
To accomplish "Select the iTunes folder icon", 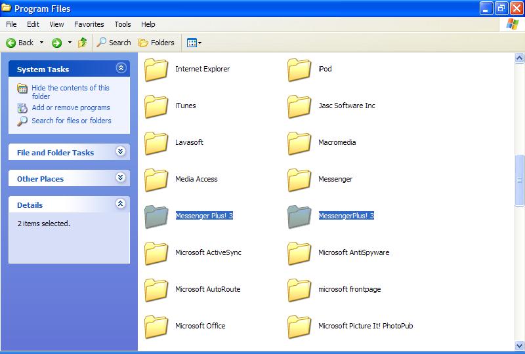I will (156, 106).
